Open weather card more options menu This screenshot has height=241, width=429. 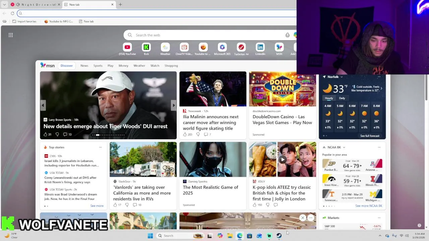click(x=379, y=77)
